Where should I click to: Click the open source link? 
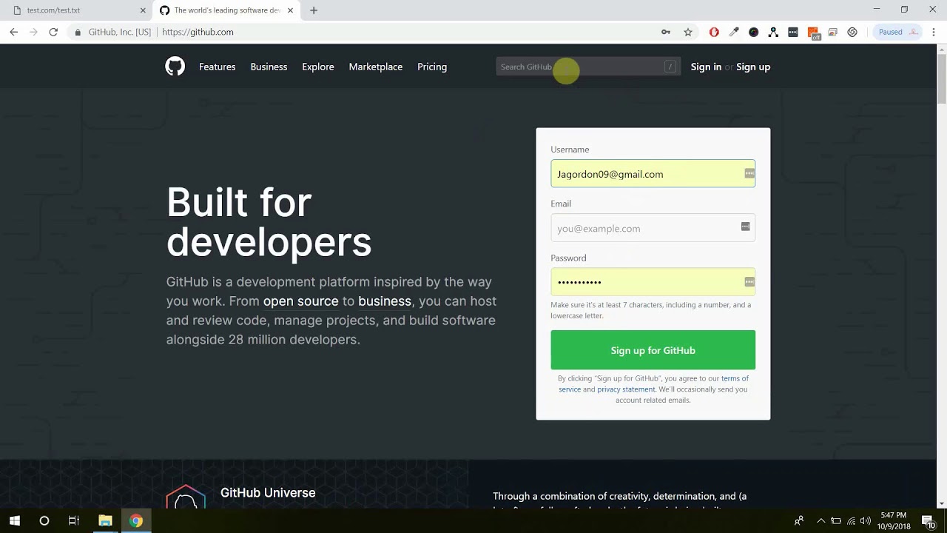[x=300, y=301]
